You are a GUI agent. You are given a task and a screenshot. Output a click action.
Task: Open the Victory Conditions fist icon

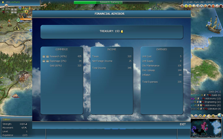tap(213, 6)
